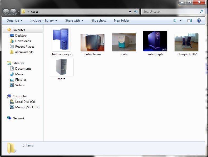208x157 pixels.
Task: Click the Network globe icon
Action: [9, 118]
